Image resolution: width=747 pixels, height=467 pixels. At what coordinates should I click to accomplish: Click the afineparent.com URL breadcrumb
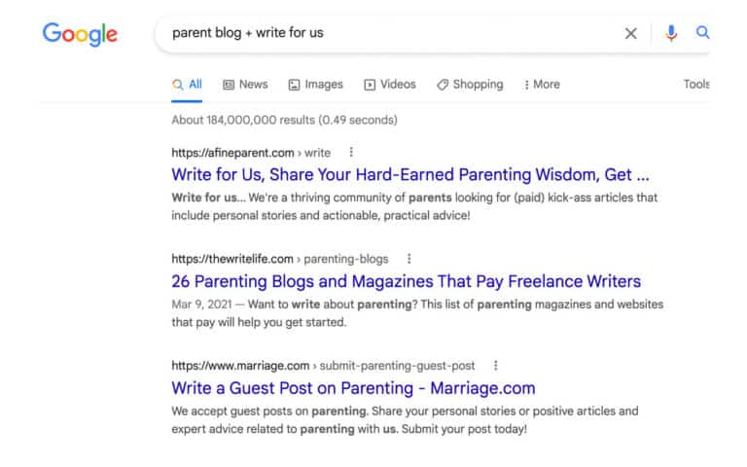pyautogui.click(x=251, y=153)
